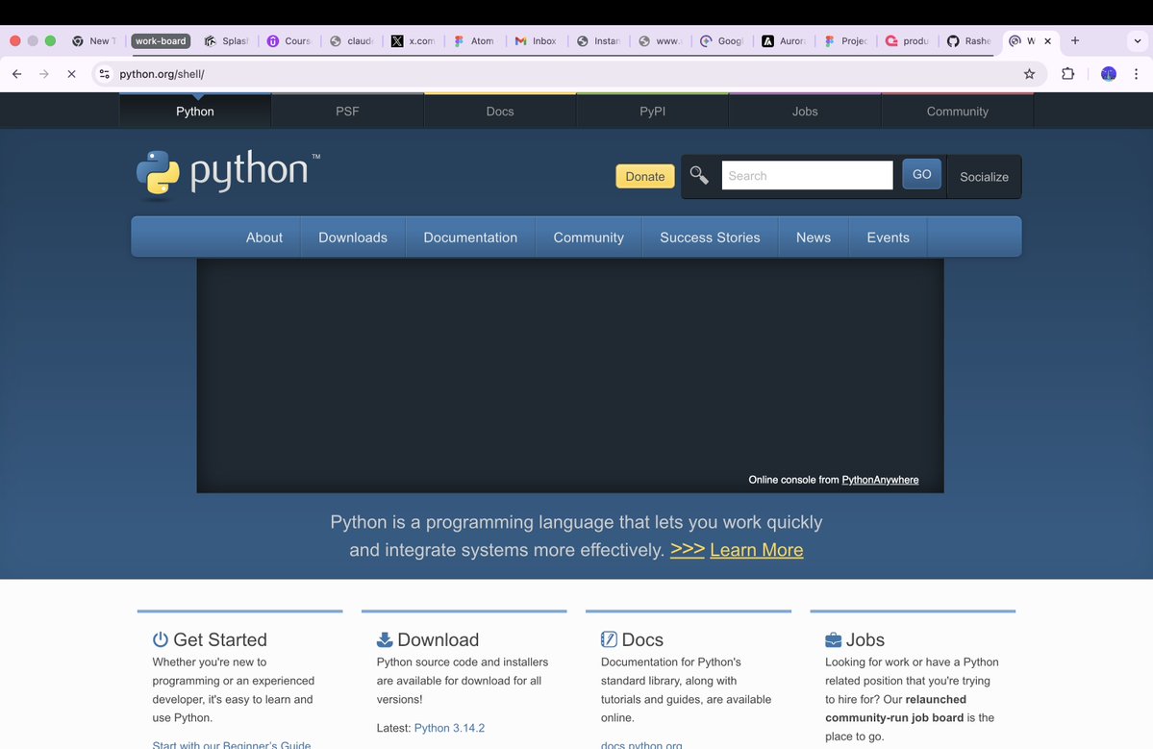
Task: Open the News menu
Action: click(x=814, y=237)
